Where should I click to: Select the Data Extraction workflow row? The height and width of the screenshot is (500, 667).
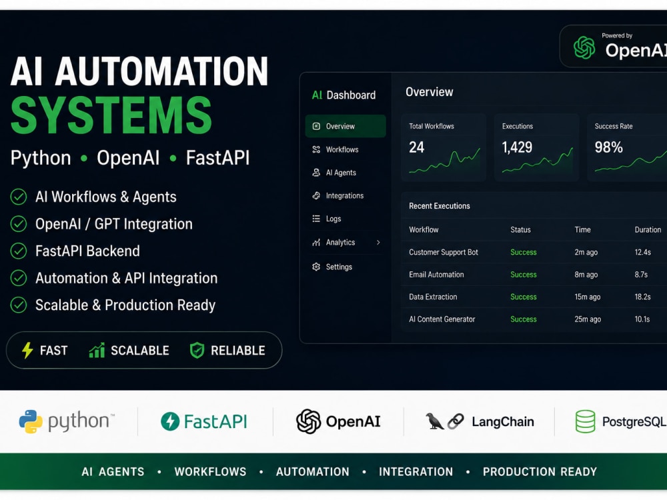(534, 297)
